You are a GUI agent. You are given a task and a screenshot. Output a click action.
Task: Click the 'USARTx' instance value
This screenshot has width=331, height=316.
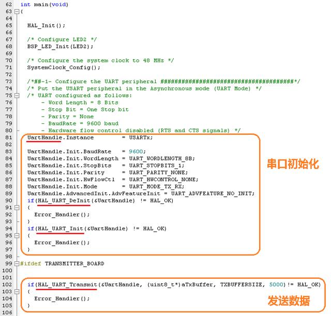tap(140, 137)
